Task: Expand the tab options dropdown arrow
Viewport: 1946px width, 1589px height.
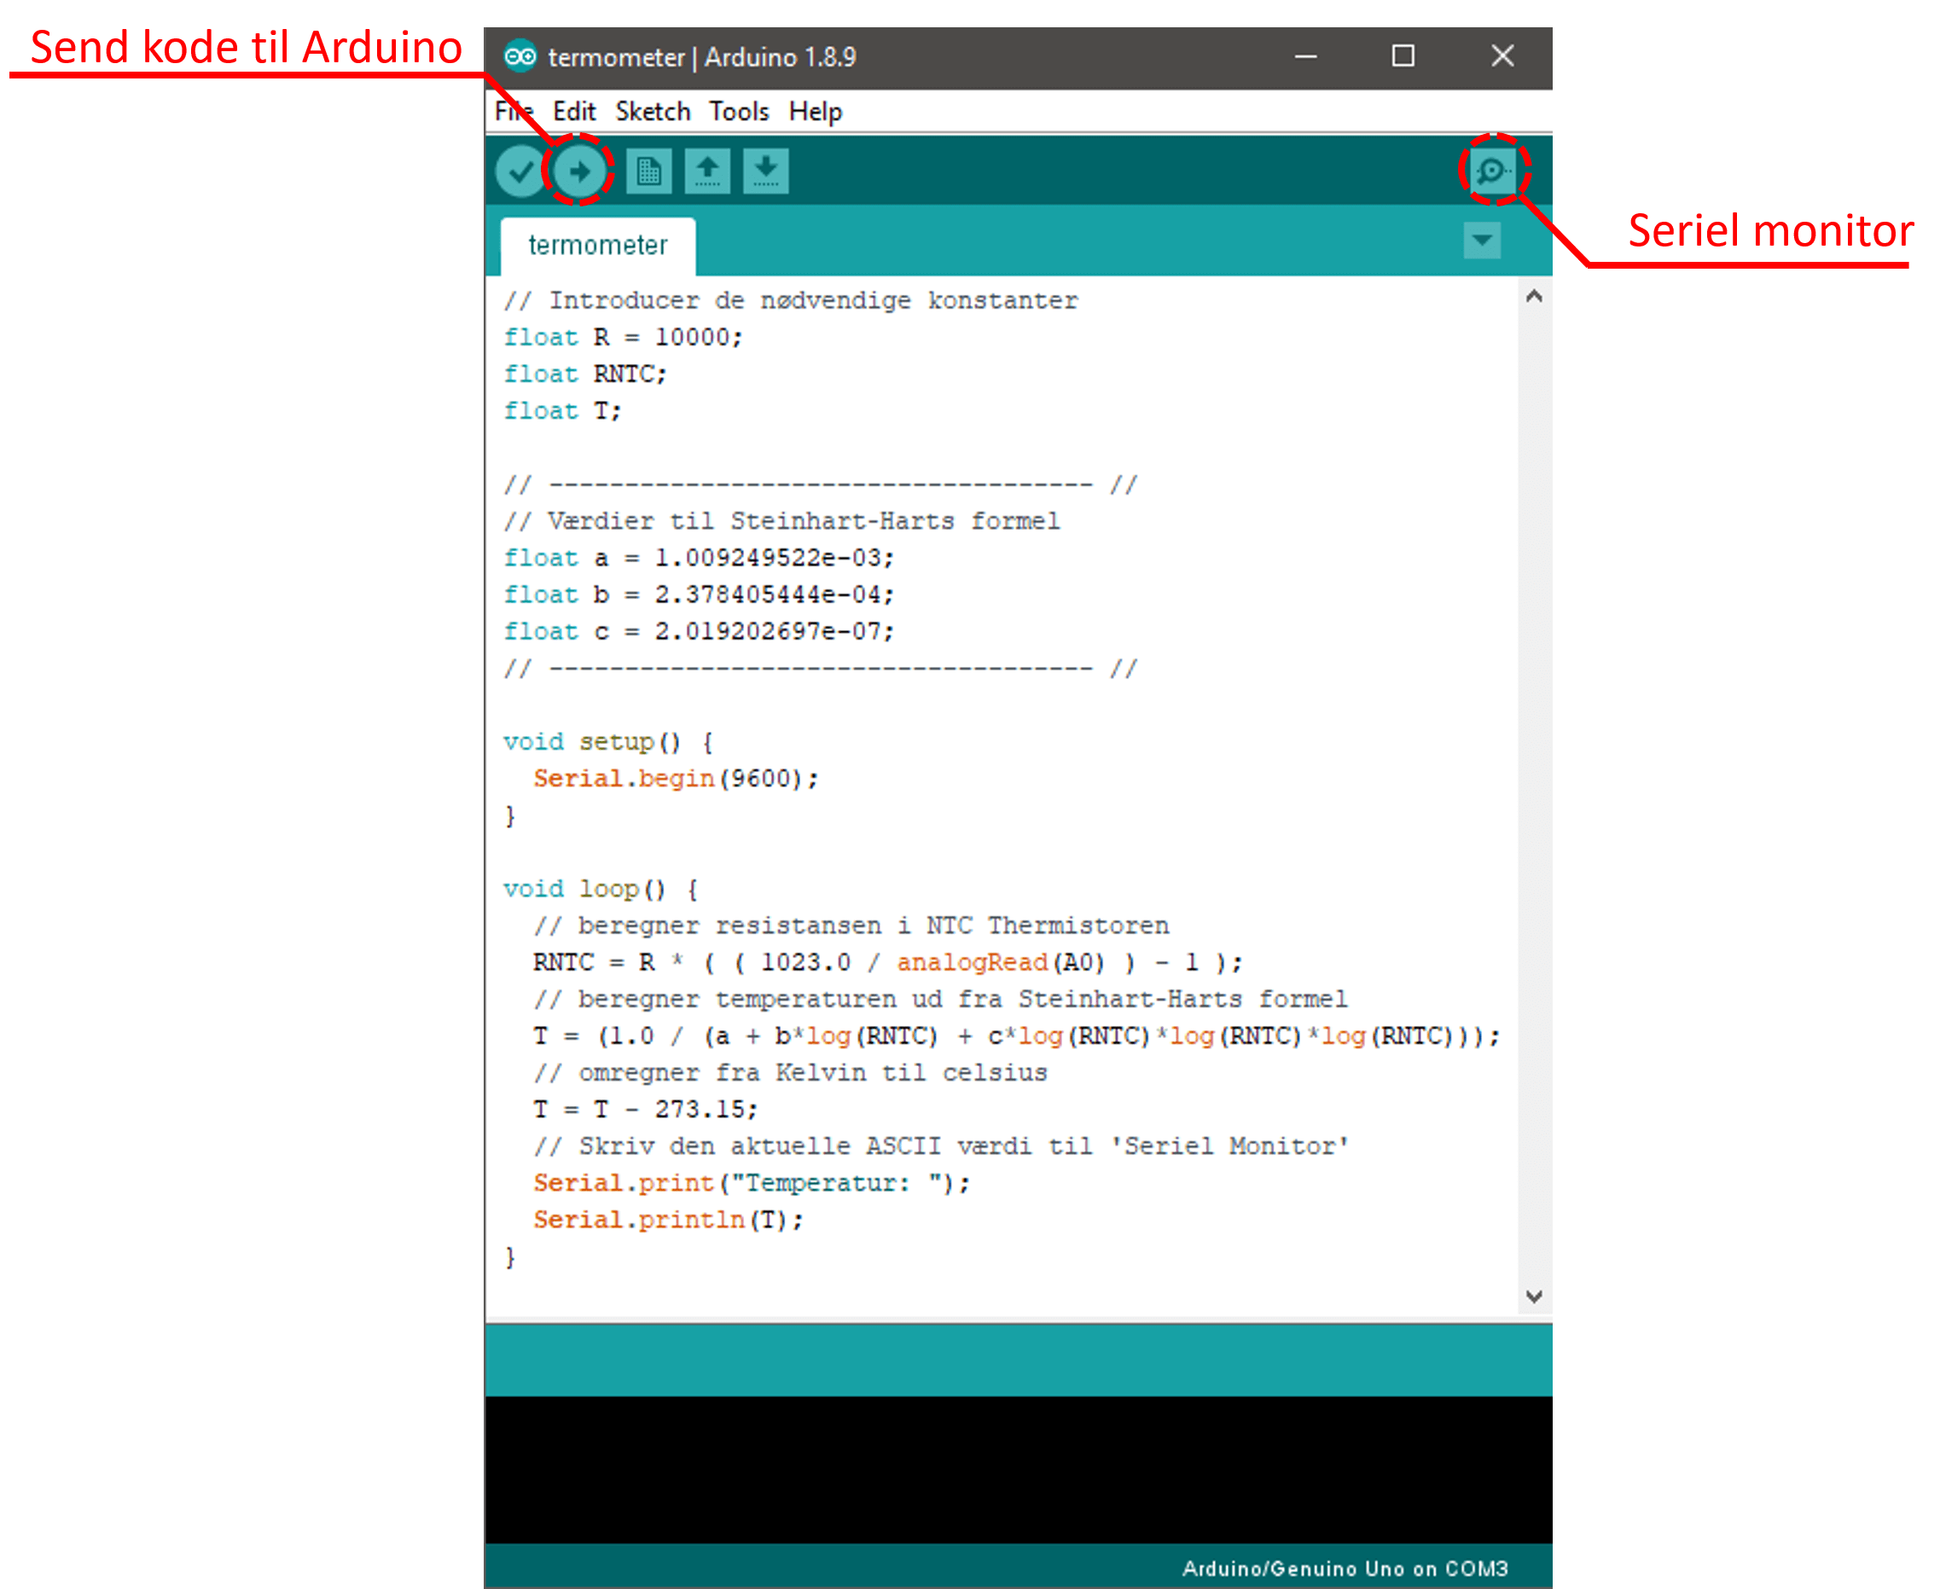Action: click(1481, 241)
